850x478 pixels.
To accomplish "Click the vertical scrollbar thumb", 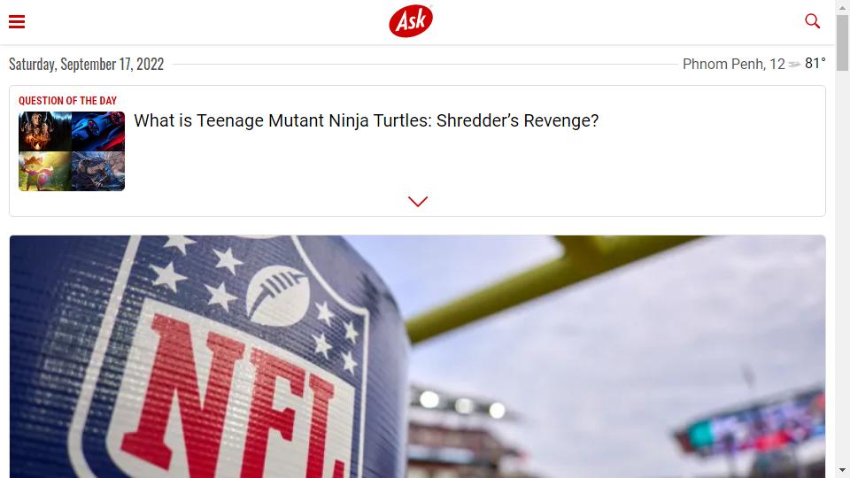I will pos(842,42).
